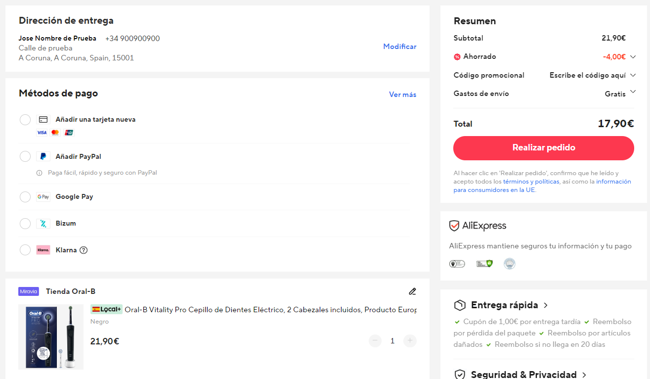The image size is (650, 379).
Task: Click the red Ahorrado discount icon
Action: click(x=457, y=57)
